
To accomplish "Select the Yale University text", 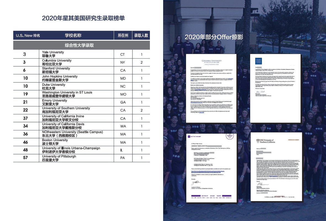I will [x=53, y=52].
